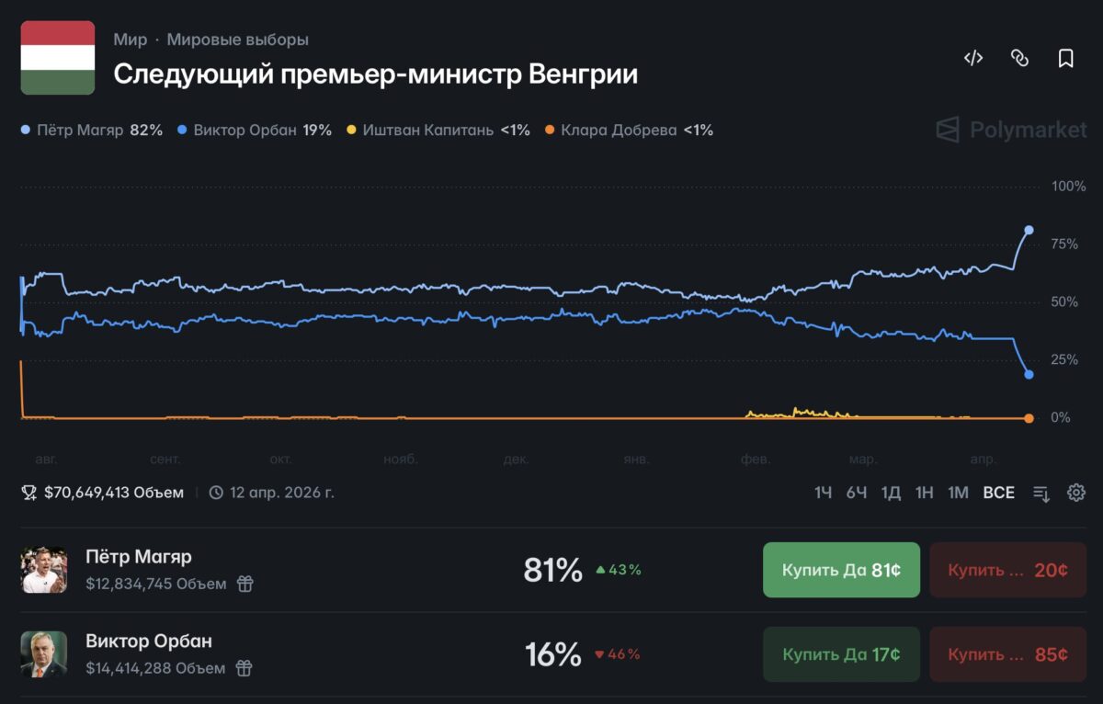Click the Магяр endpoint dot on chart
Image resolution: width=1103 pixels, height=704 pixels.
(1029, 230)
